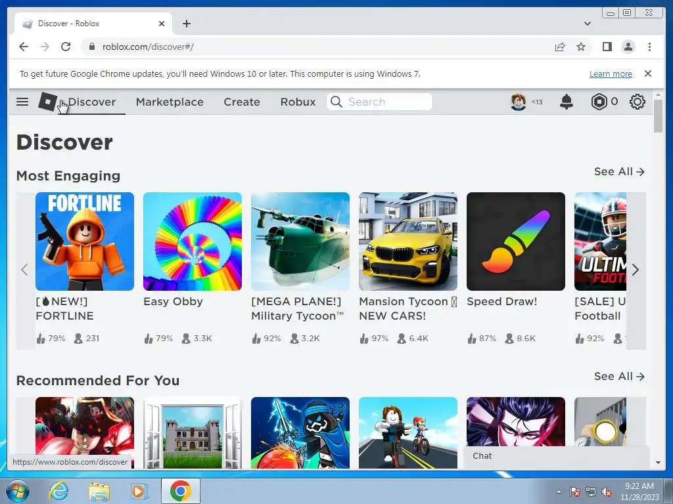Screen dimensions: 673x504
Task: Click the Chrome taskbar icon
Action: [x=180, y=491]
